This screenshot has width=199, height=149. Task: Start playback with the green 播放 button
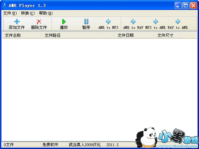click(x=64, y=24)
